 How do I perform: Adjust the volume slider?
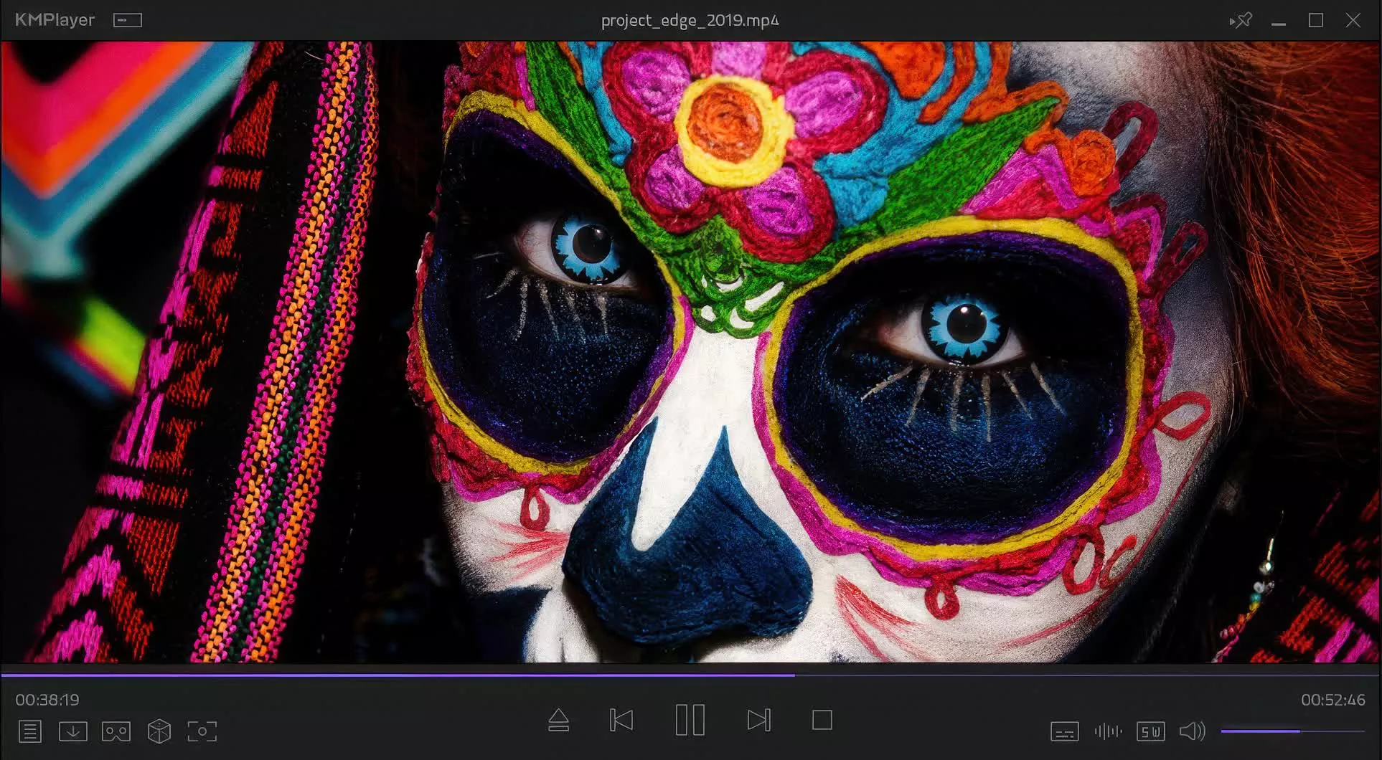pyautogui.click(x=1292, y=731)
